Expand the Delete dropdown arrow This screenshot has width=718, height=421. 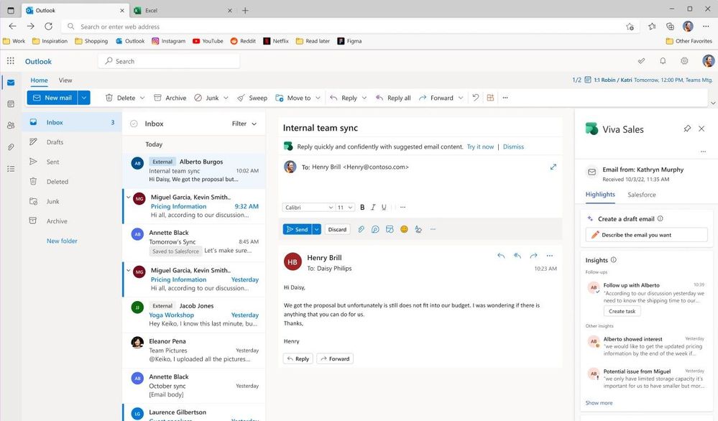[x=142, y=98]
